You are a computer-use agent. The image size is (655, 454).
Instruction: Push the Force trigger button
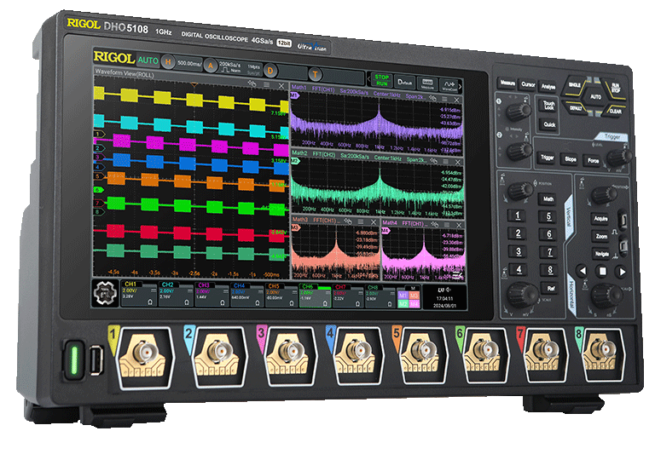(x=594, y=161)
